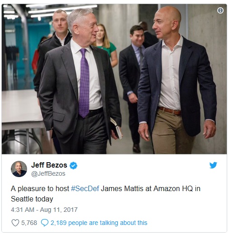Like the tweet with the heart icon

pos(15,223)
